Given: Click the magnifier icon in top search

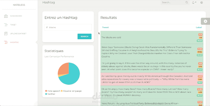Looking at the screenshot, I should coord(187,2).
